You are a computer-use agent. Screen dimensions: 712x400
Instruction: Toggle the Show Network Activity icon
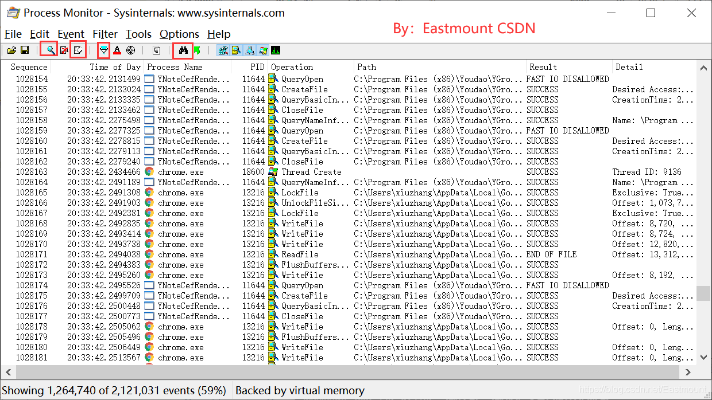tap(250, 50)
